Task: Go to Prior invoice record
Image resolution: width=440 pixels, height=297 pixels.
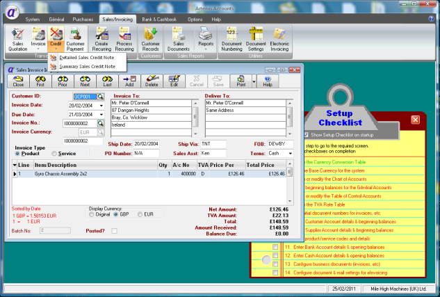Action: click(x=63, y=81)
